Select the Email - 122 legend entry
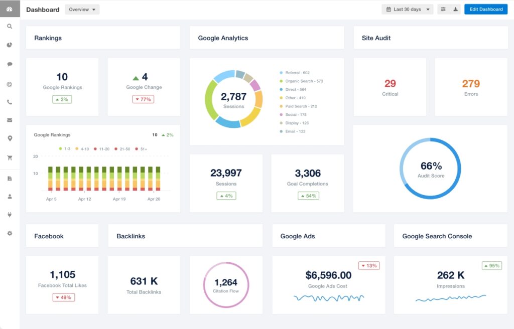The height and width of the screenshot is (329, 514). 293,131
